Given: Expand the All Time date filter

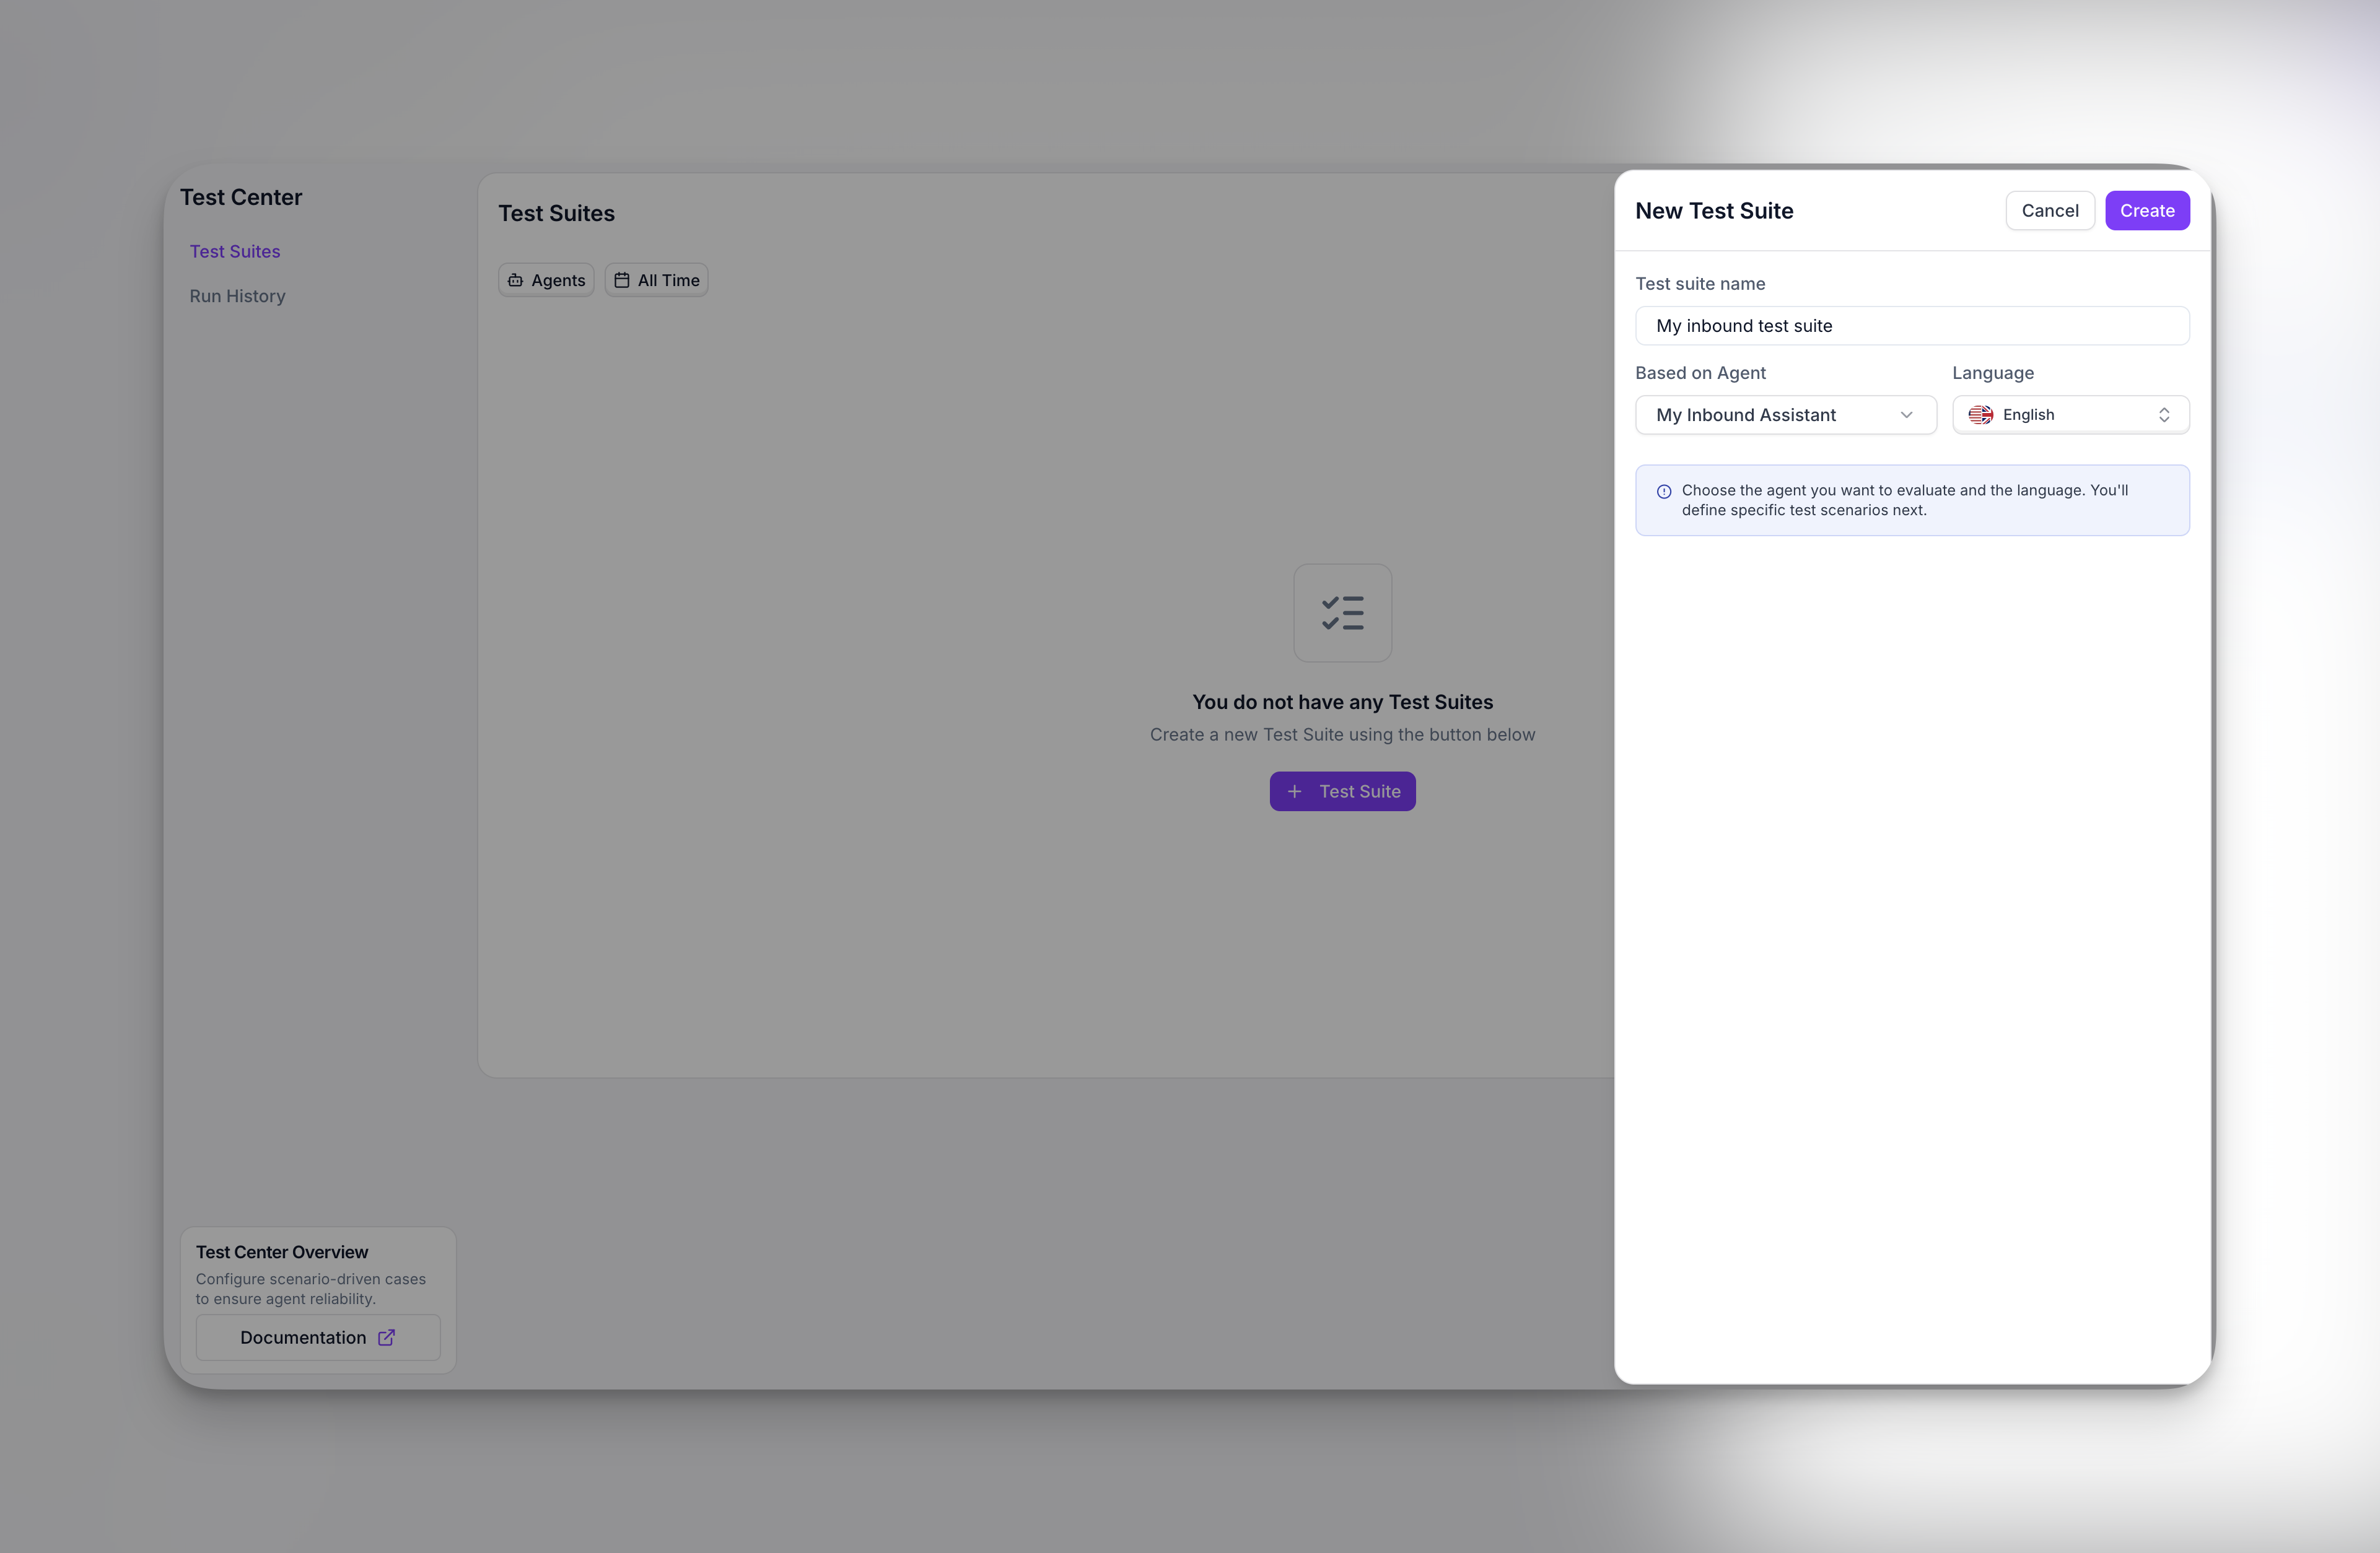Looking at the screenshot, I should 656,281.
